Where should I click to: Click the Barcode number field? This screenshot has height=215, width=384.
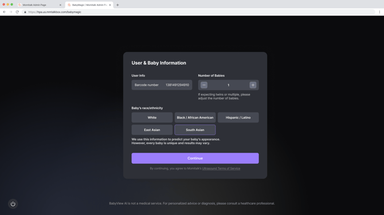click(162, 85)
